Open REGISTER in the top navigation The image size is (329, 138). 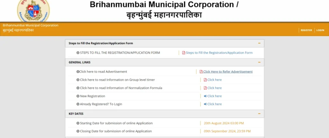pyautogui.click(x=306, y=30)
